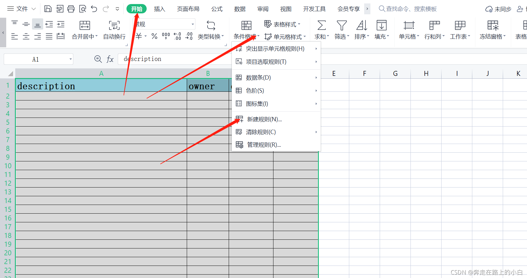Click the Save icon in quick toolbar
This screenshot has height=278, width=527.
click(x=48, y=9)
